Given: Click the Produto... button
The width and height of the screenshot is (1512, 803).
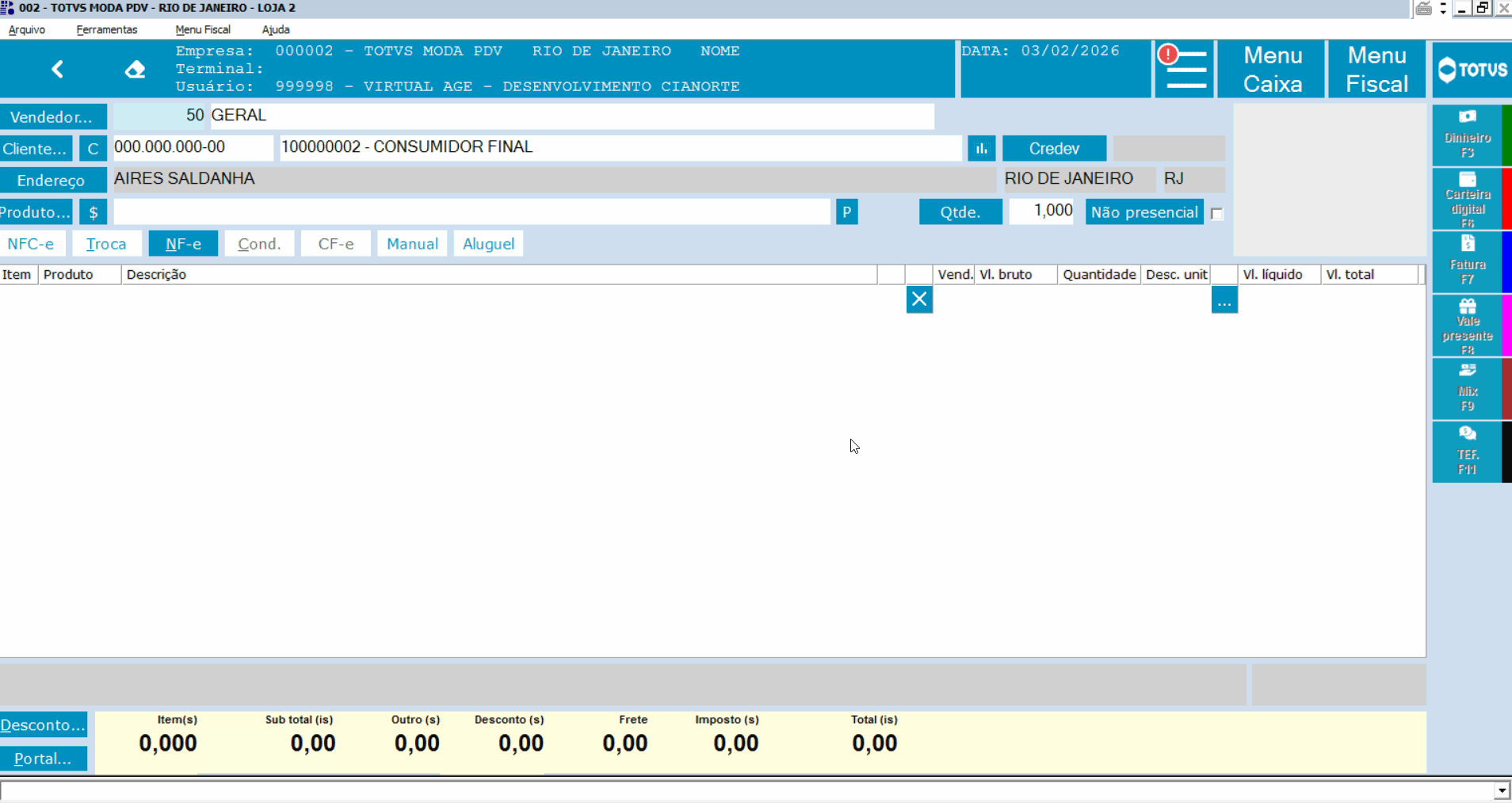Looking at the screenshot, I should tap(36, 212).
